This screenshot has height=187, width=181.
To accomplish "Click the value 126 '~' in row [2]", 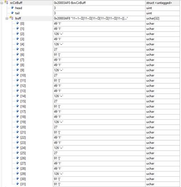I will pyautogui.click(x=58, y=34).
